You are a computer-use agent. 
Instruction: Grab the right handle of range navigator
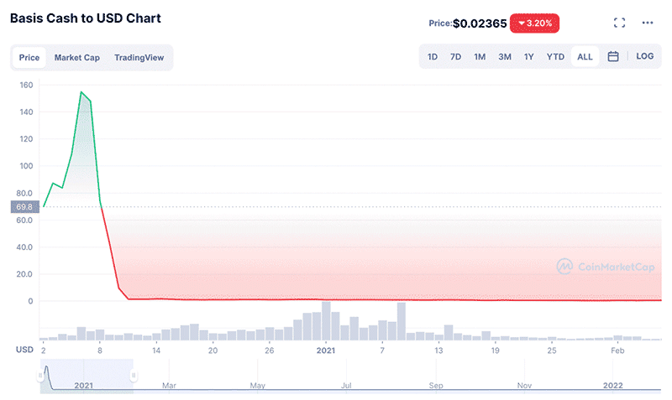coord(134,375)
